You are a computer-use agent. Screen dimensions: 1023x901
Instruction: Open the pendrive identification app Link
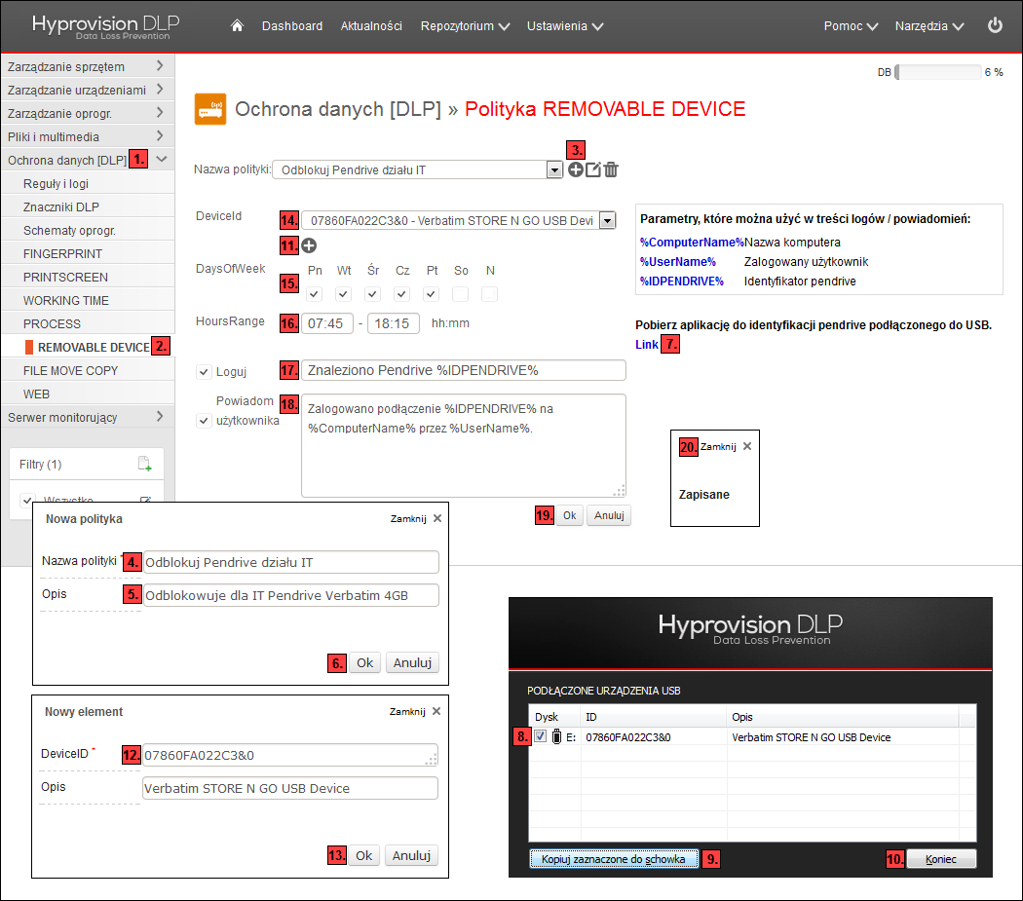[647, 345]
